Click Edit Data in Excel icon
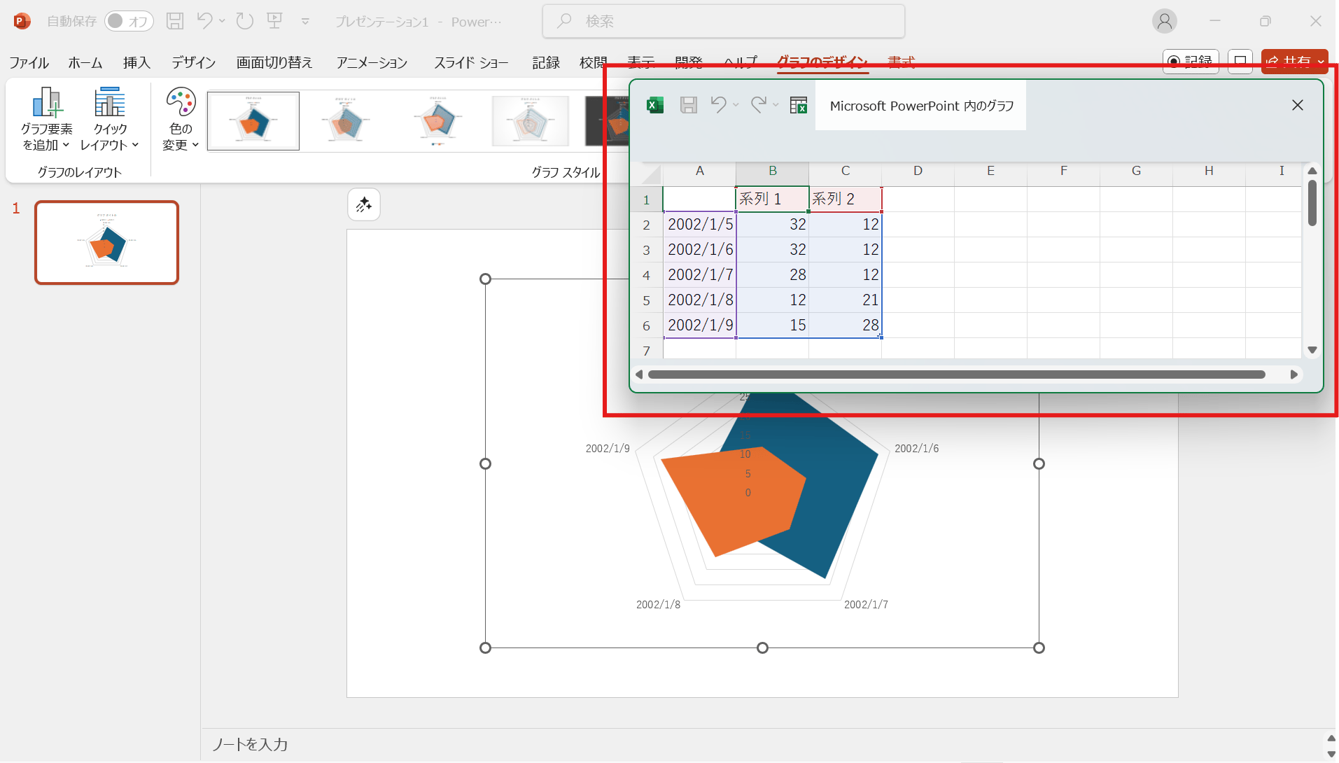Viewport: 1339px width, 763px height. pyautogui.click(x=798, y=105)
